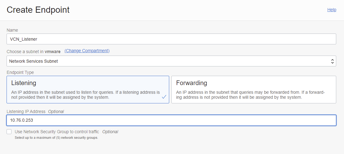This screenshot has height=154, width=344.
Task: Click the 'Name' field label
Action: tap(12, 30)
